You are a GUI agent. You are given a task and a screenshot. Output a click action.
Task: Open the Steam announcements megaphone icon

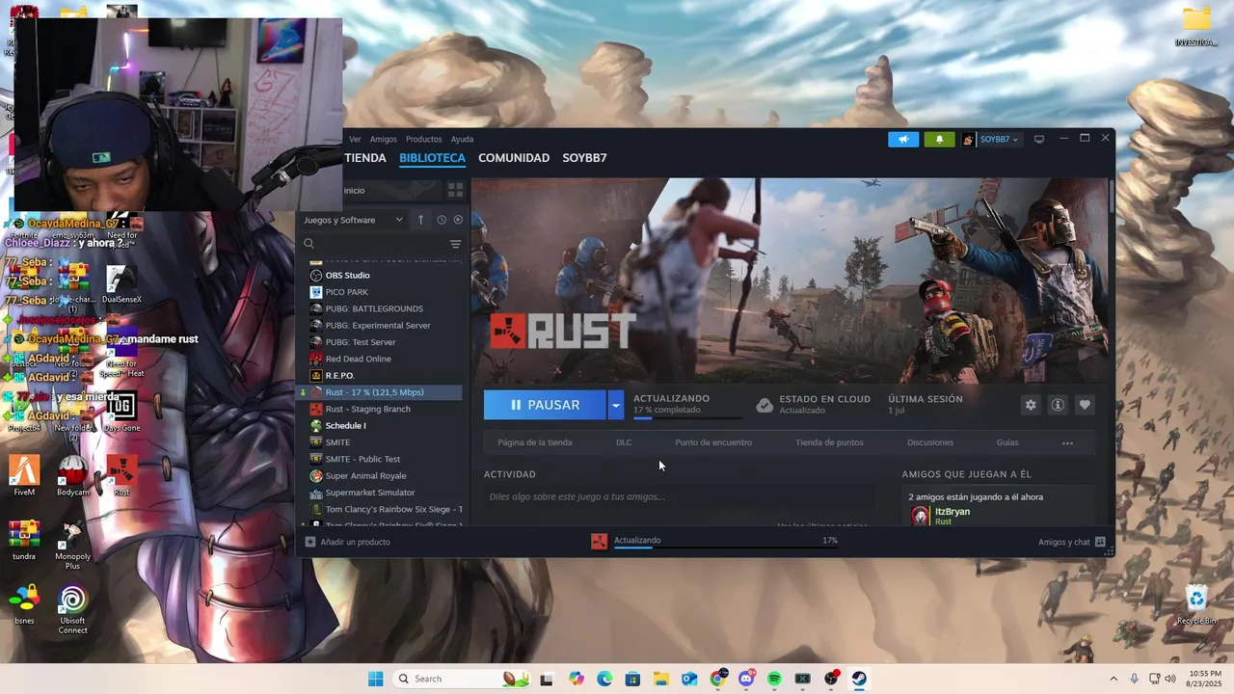[x=903, y=139]
